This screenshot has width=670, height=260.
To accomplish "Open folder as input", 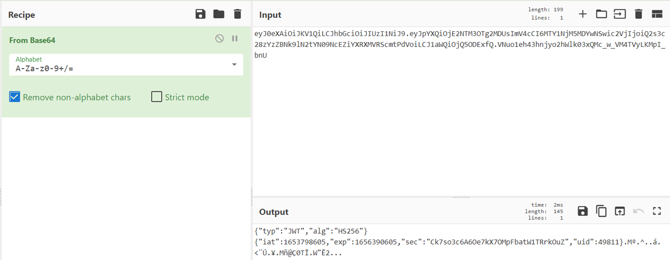I will (601, 14).
